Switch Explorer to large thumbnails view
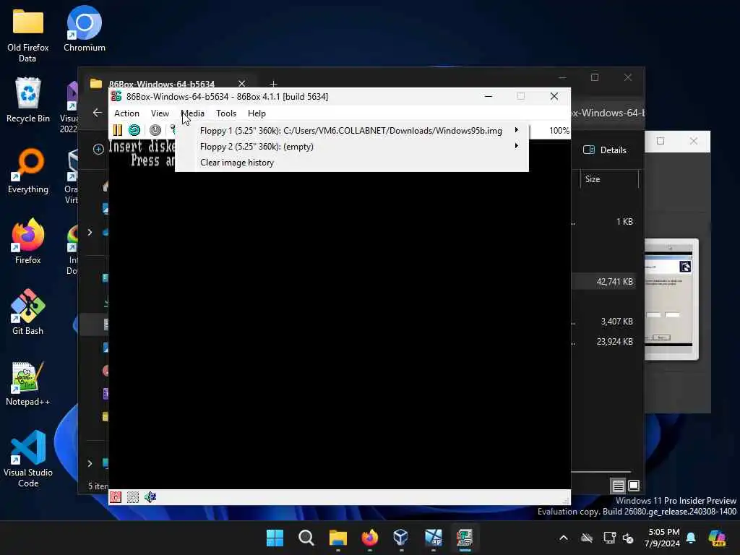 tap(634, 486)
